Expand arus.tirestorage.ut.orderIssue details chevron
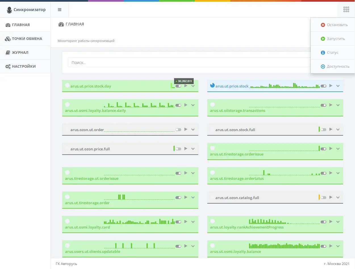 click(193, 173)
